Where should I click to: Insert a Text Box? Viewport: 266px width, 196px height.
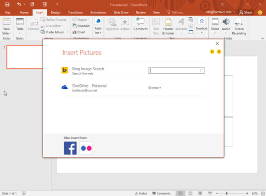coord(156,27)
